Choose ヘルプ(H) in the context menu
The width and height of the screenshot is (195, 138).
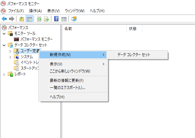(x=73, y=97)
